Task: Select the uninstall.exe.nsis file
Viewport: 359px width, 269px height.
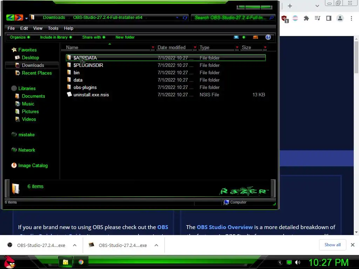Action: click(x=166, y=95)
